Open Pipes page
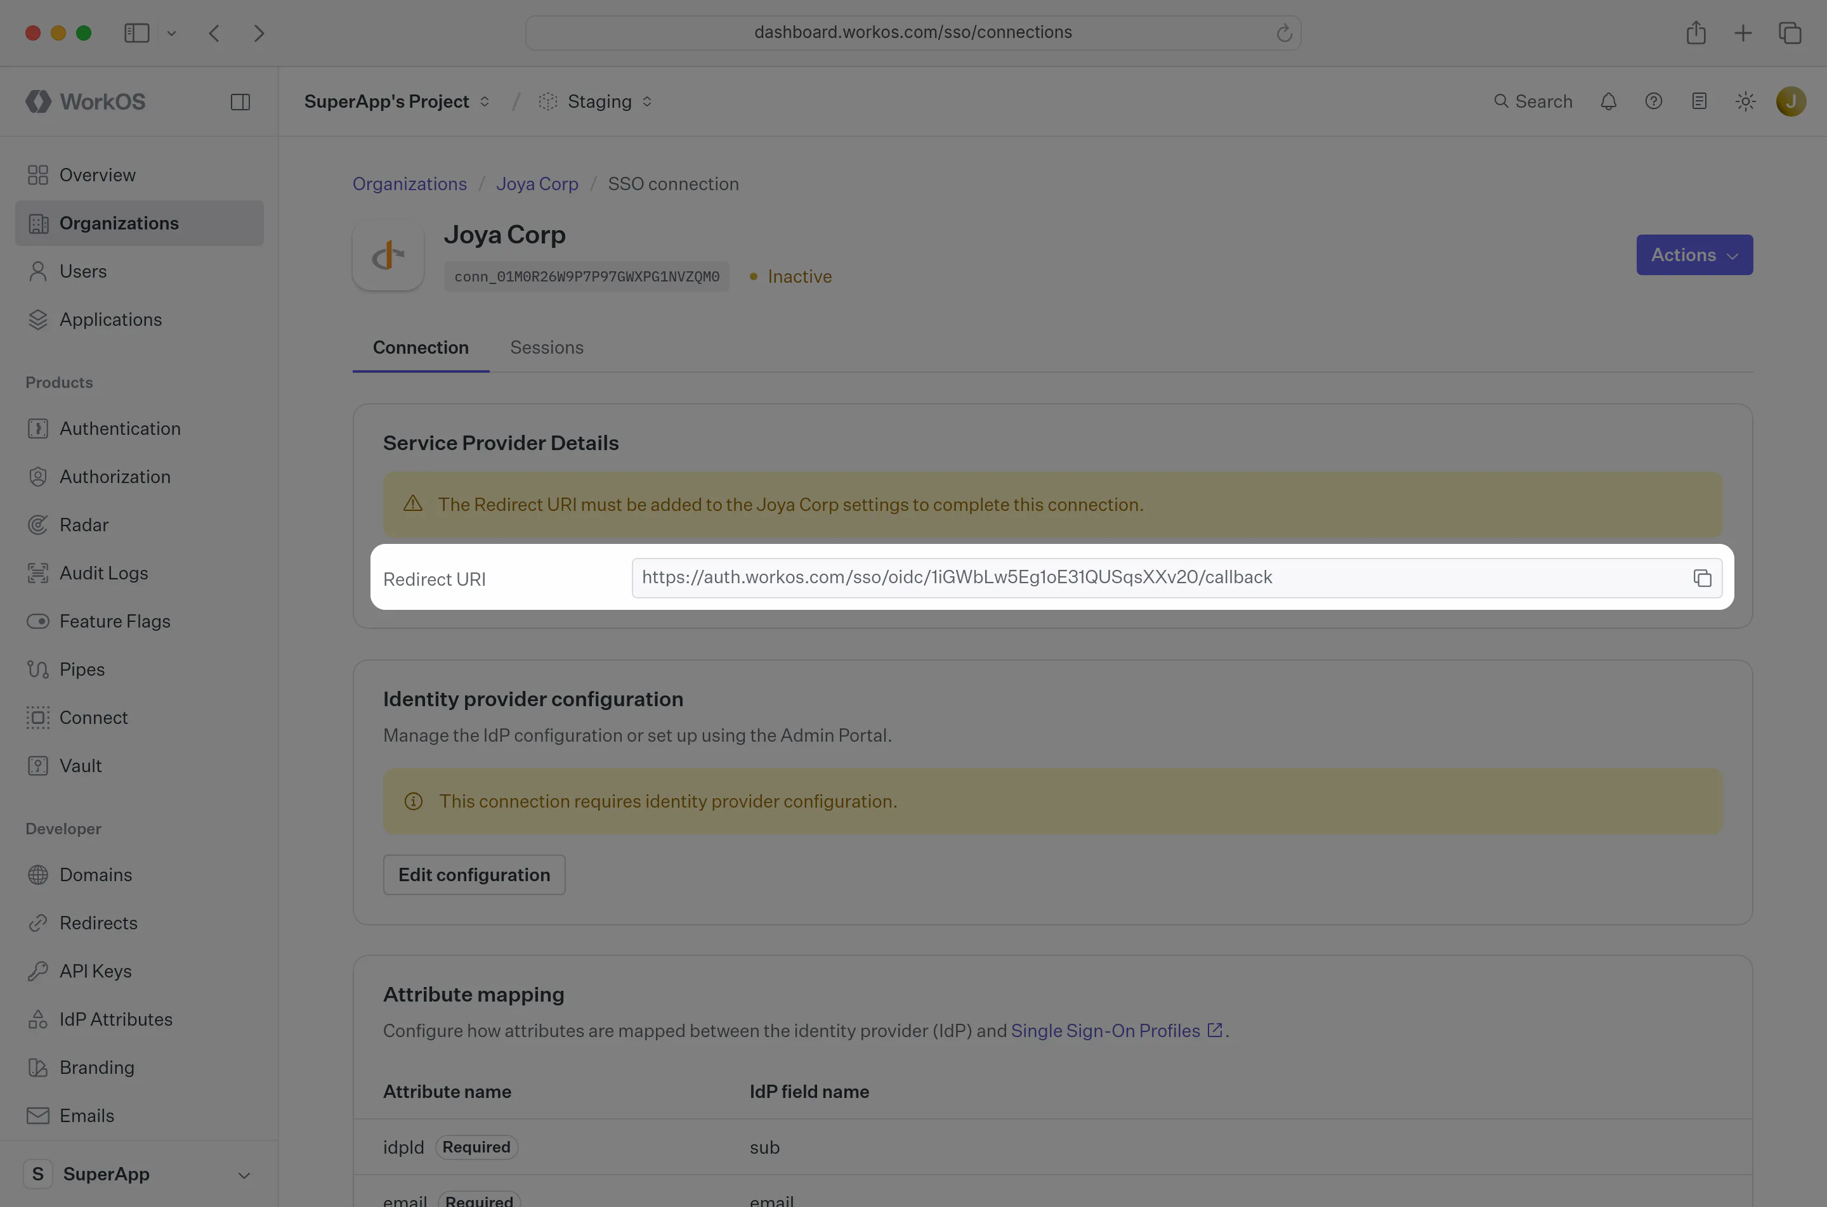 coord(140,669)
